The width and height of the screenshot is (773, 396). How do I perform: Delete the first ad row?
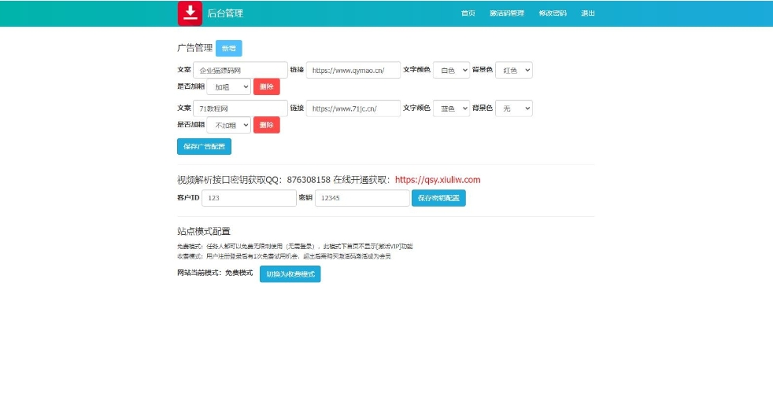(266, 86)
